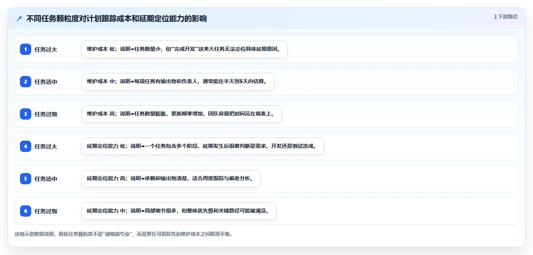533x255 pixels.
Task: Click the 延期定位能力 低 description box
Action: [203, 146]
